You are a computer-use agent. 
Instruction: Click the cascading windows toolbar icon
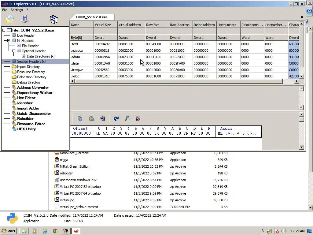(x=54, y=19)
